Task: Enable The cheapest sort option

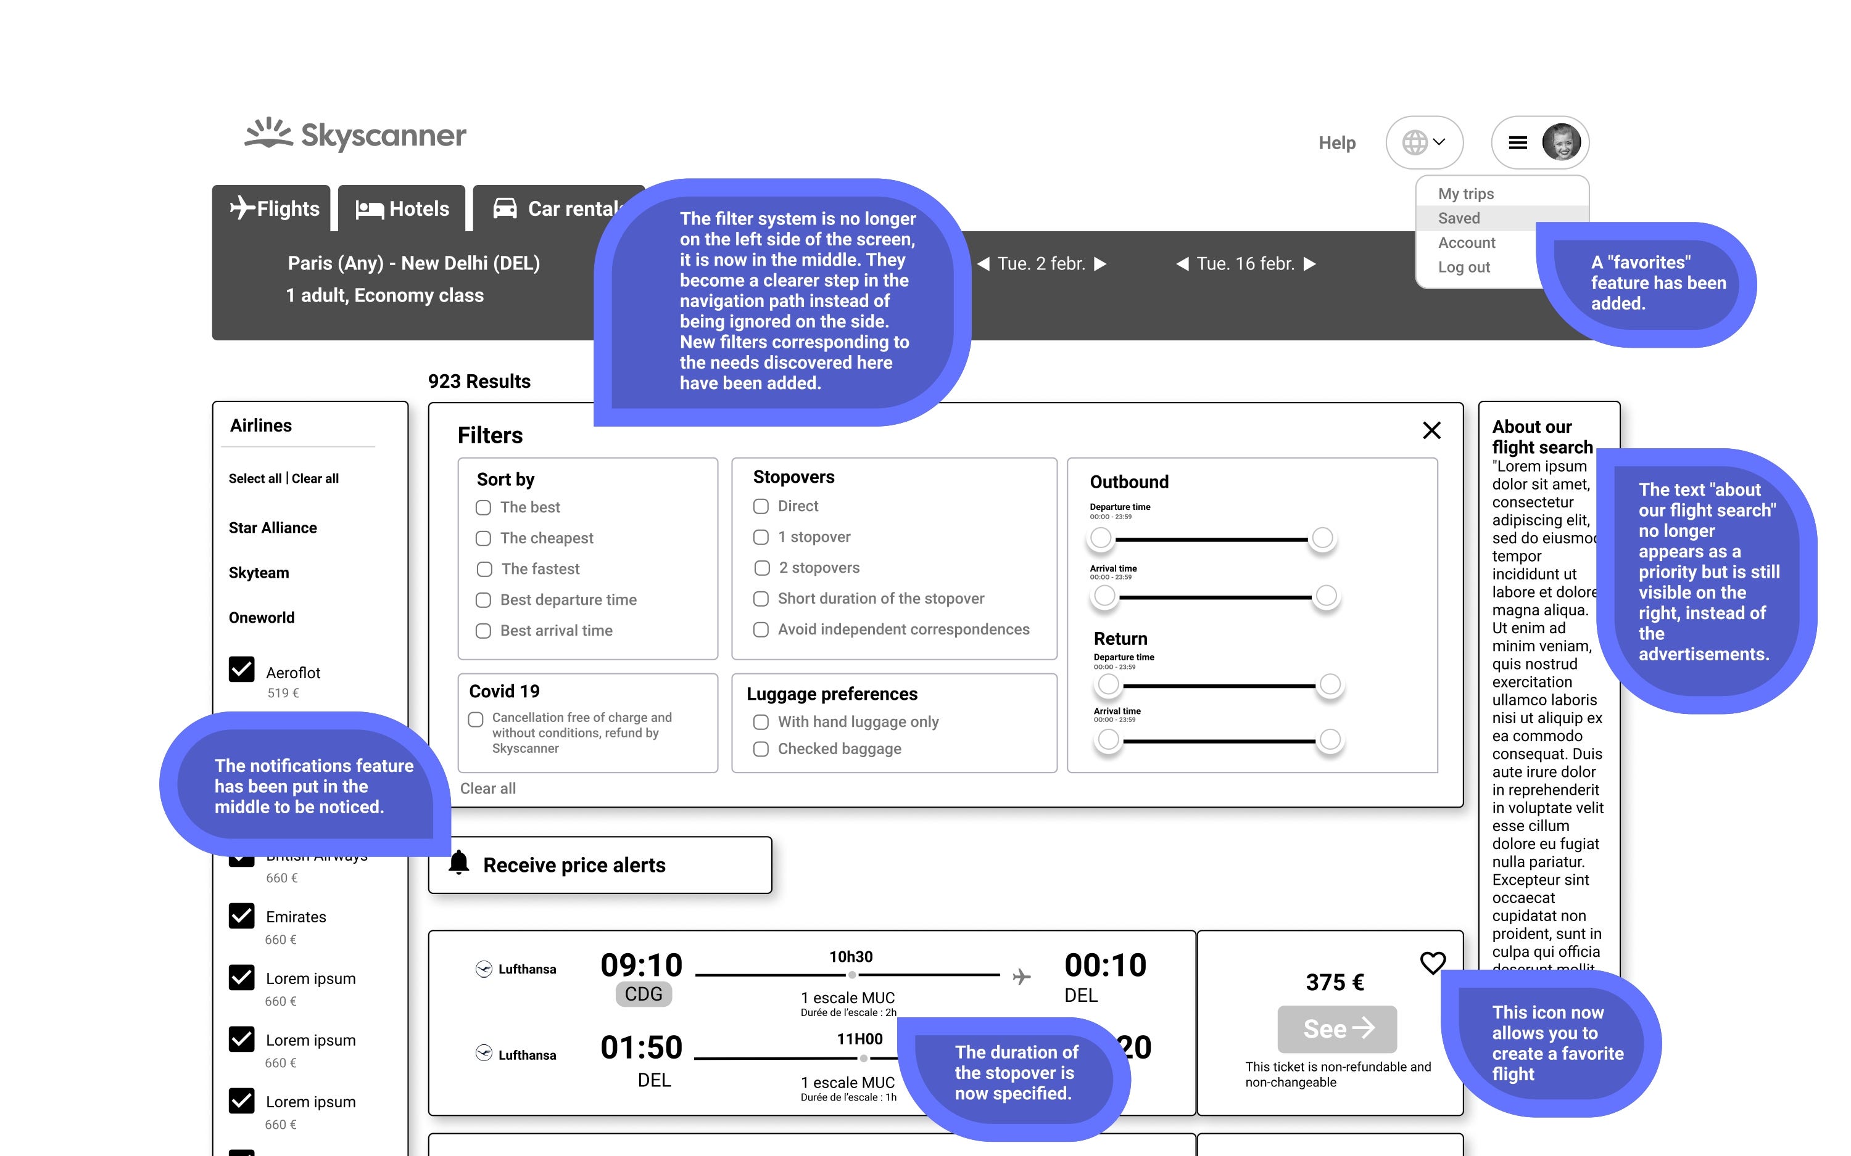Action: click(x=483, y=538)
